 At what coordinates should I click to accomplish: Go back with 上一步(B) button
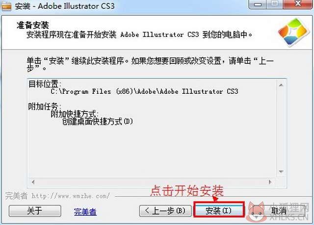coord(165,211)
